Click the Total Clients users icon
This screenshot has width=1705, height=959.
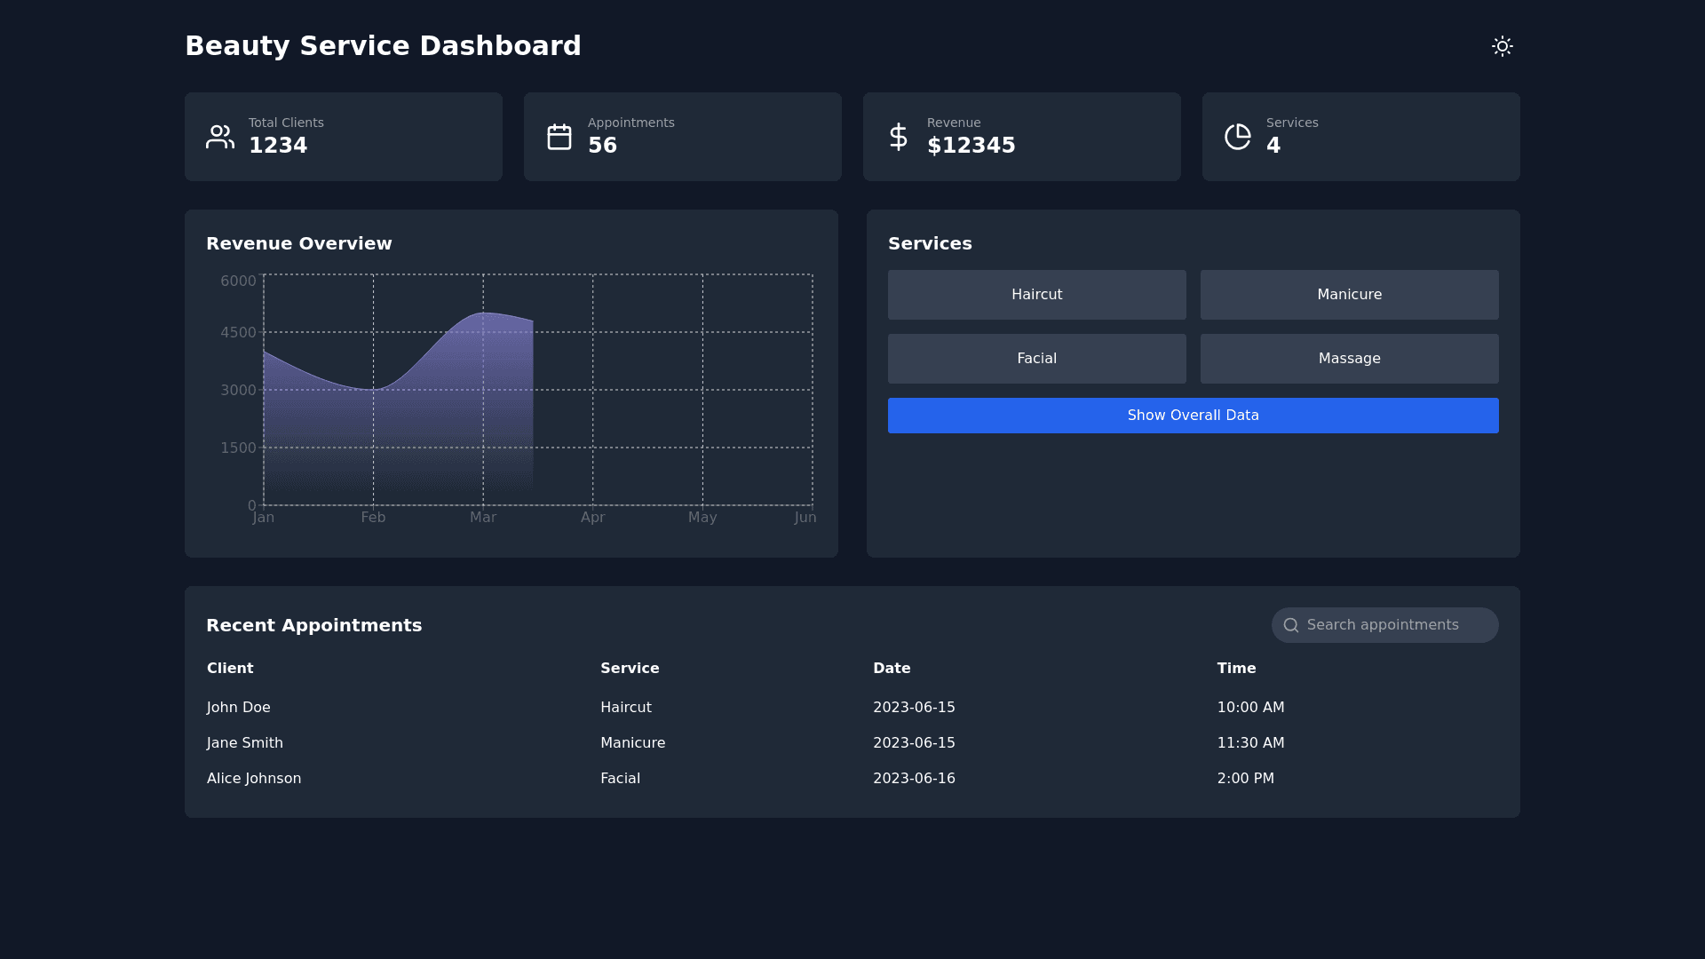[x=220, y=137]
